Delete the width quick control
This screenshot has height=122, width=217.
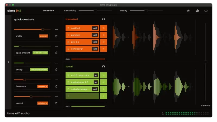[56, 36]
